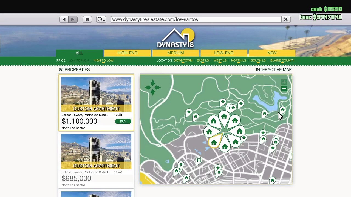Select the bottom house marker of the cluster
Screen dimensions: 351x197
225,147
